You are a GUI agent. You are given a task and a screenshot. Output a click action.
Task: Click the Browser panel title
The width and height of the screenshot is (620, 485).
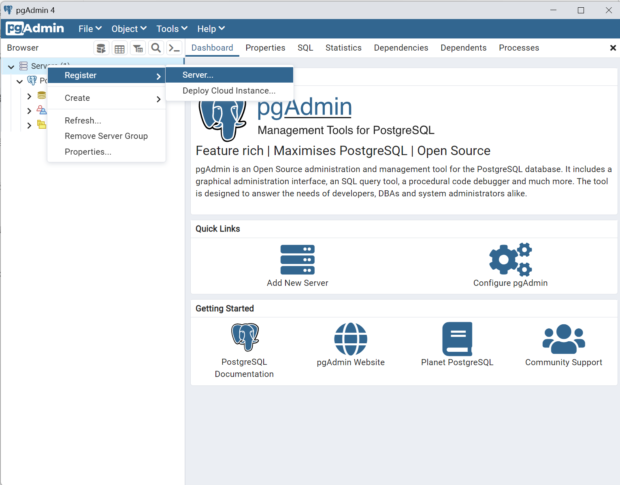tap(23, 48)
